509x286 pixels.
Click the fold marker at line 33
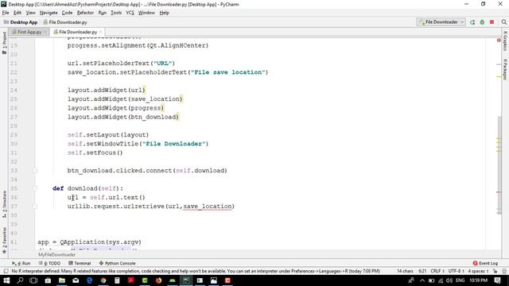(34, 171)
